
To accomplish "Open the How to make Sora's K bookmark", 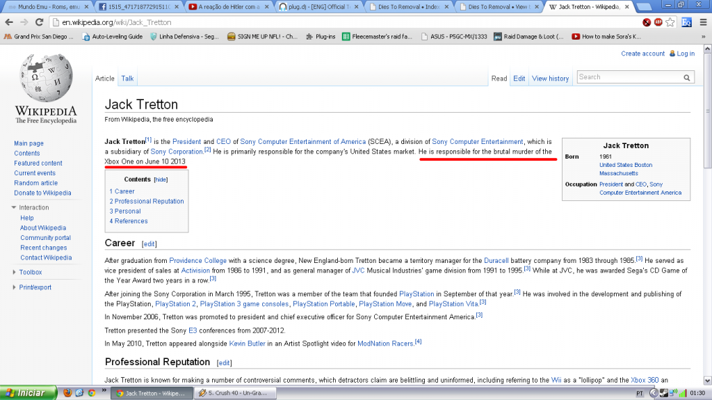I will [606, 36].
